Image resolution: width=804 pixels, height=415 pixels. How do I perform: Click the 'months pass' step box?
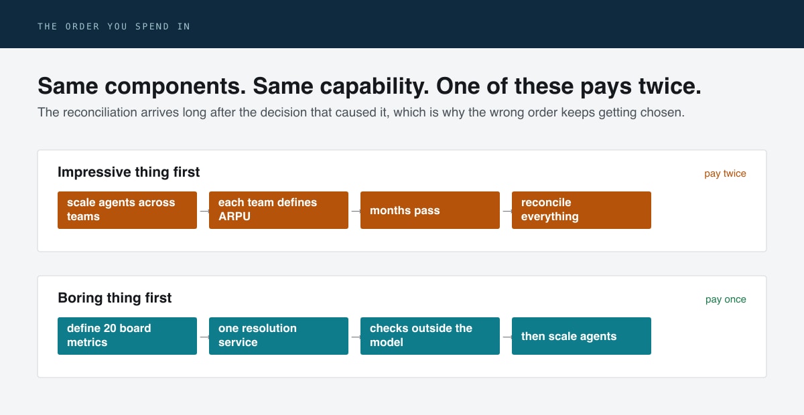tap(430, 210)
